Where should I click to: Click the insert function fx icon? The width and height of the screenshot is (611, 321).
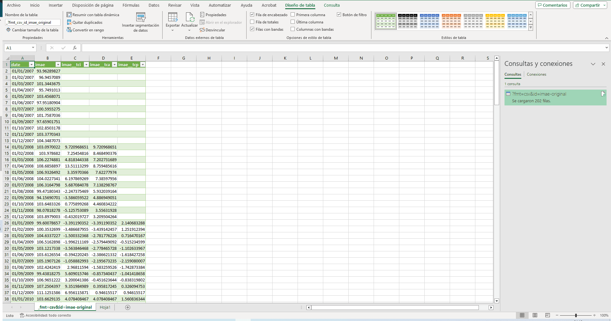[x=75, y=48]
